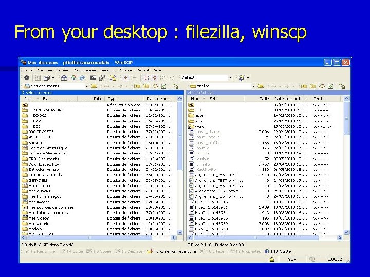Open remote directory folder icon beside pitollat

pyautogui.click(x=261, y=86)
